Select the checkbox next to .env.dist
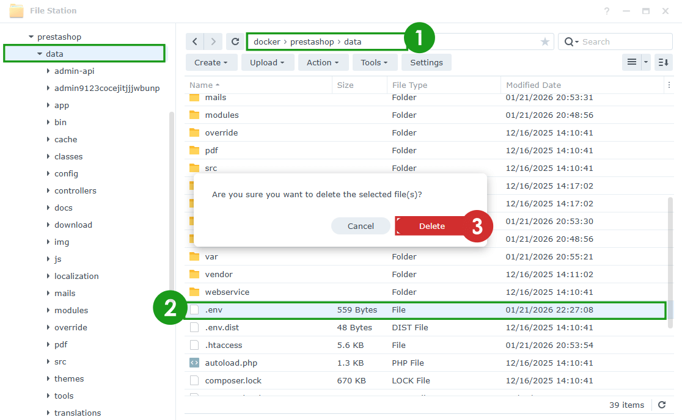The image size is (682, 420). pyautogui.click(x=194, y=327)
